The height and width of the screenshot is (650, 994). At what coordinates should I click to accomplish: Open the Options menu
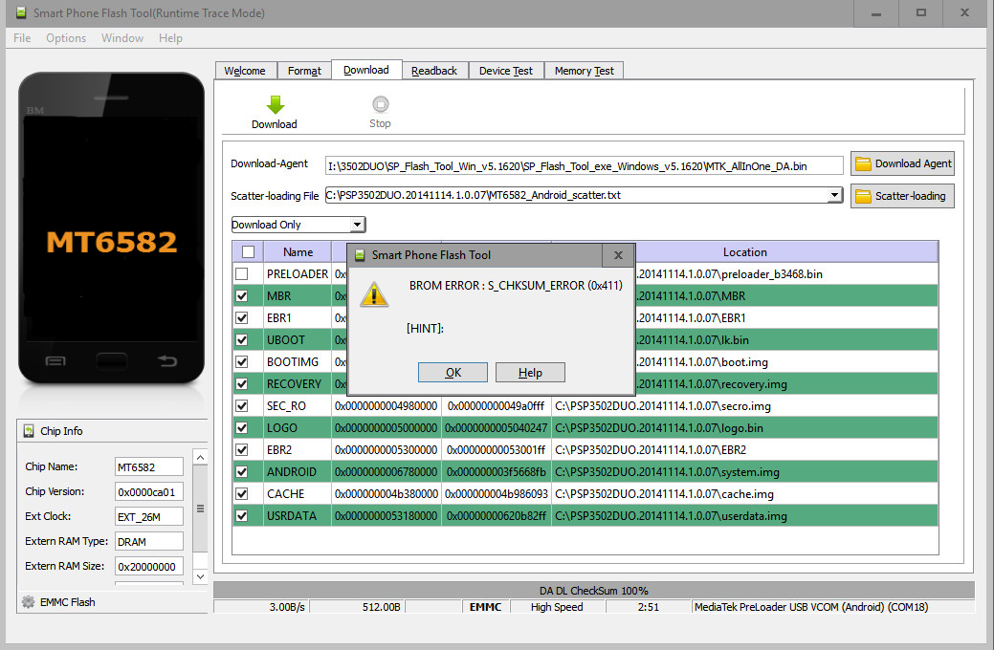pyautogui.click(x=66, y=38)
